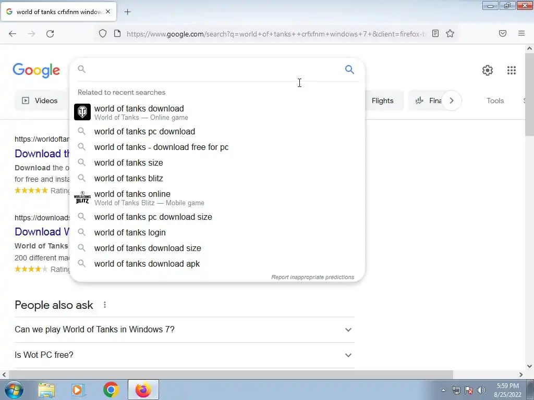Screen dimensions: 534x400
Task: Click the Google logo
Action: tap(37, 70)
